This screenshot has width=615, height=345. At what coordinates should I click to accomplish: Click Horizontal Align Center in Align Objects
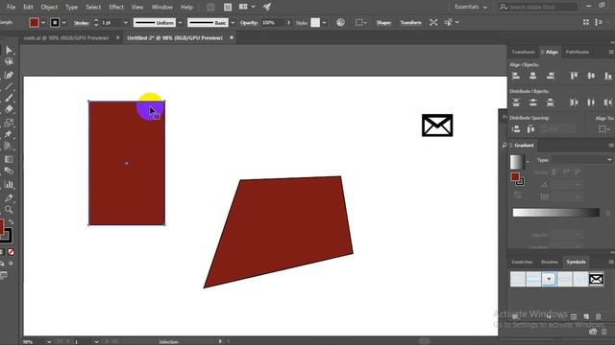pyautogui.click(x=532, y=76)
